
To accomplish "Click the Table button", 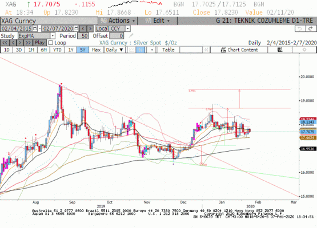I will pos(168,50).
